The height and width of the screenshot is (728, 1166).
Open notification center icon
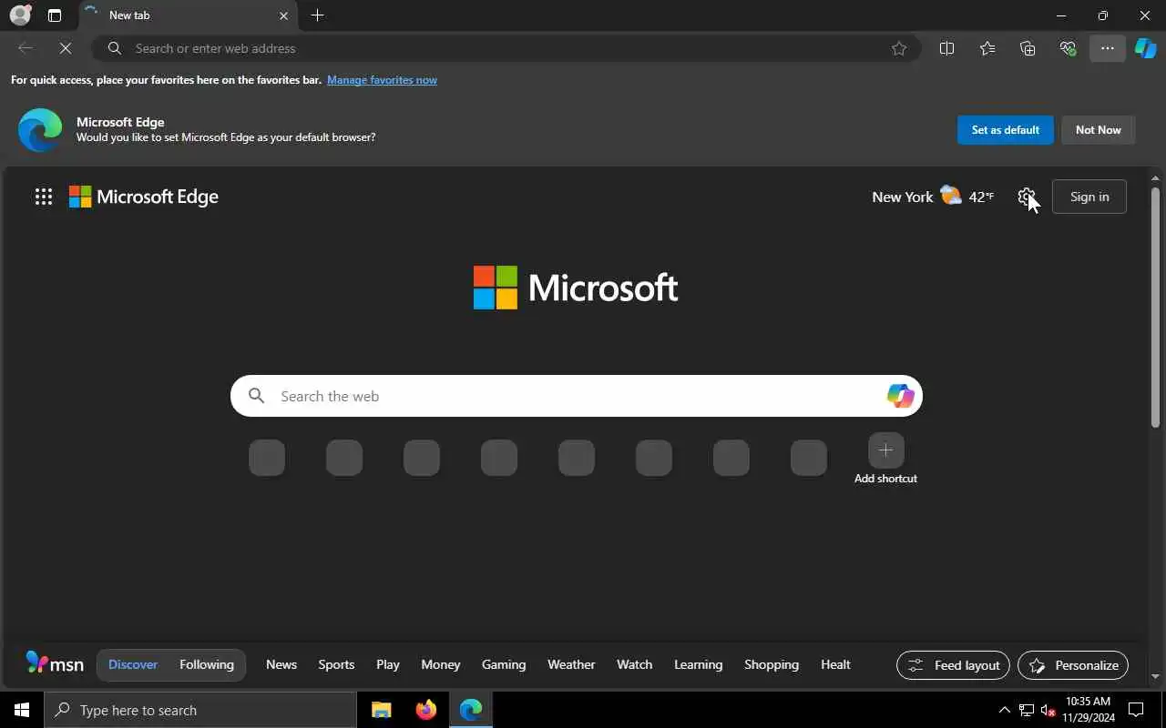(x=1136, y=710)
